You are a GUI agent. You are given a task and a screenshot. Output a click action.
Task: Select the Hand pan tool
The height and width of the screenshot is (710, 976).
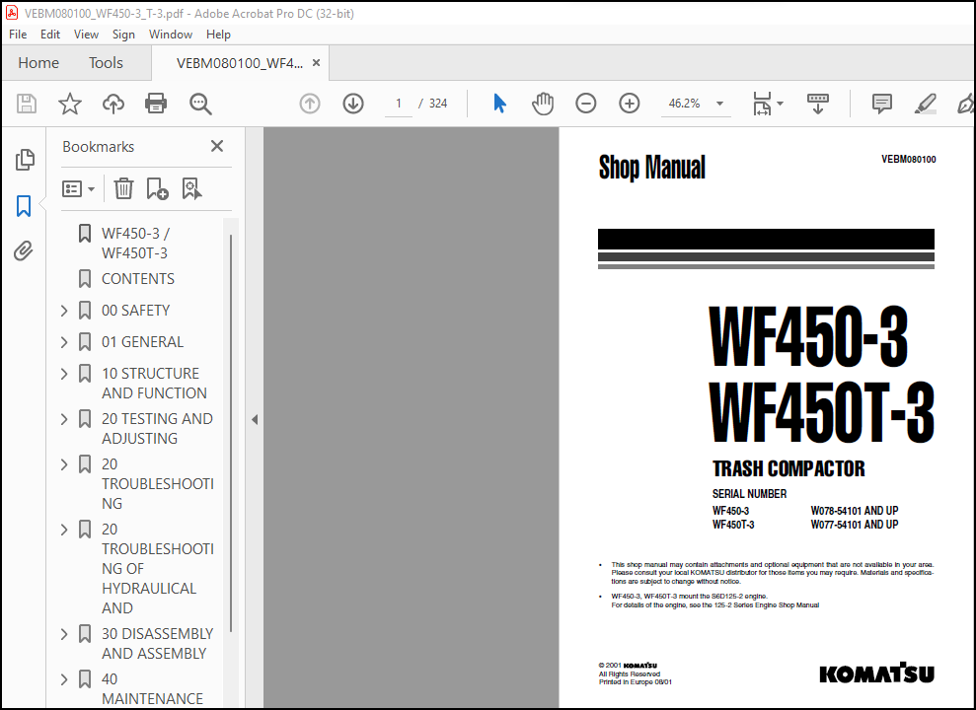[x=542, y=104]
